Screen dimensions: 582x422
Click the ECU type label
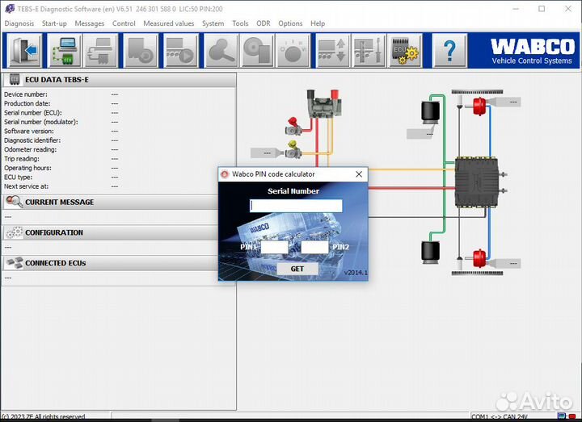tap(18, 177)
